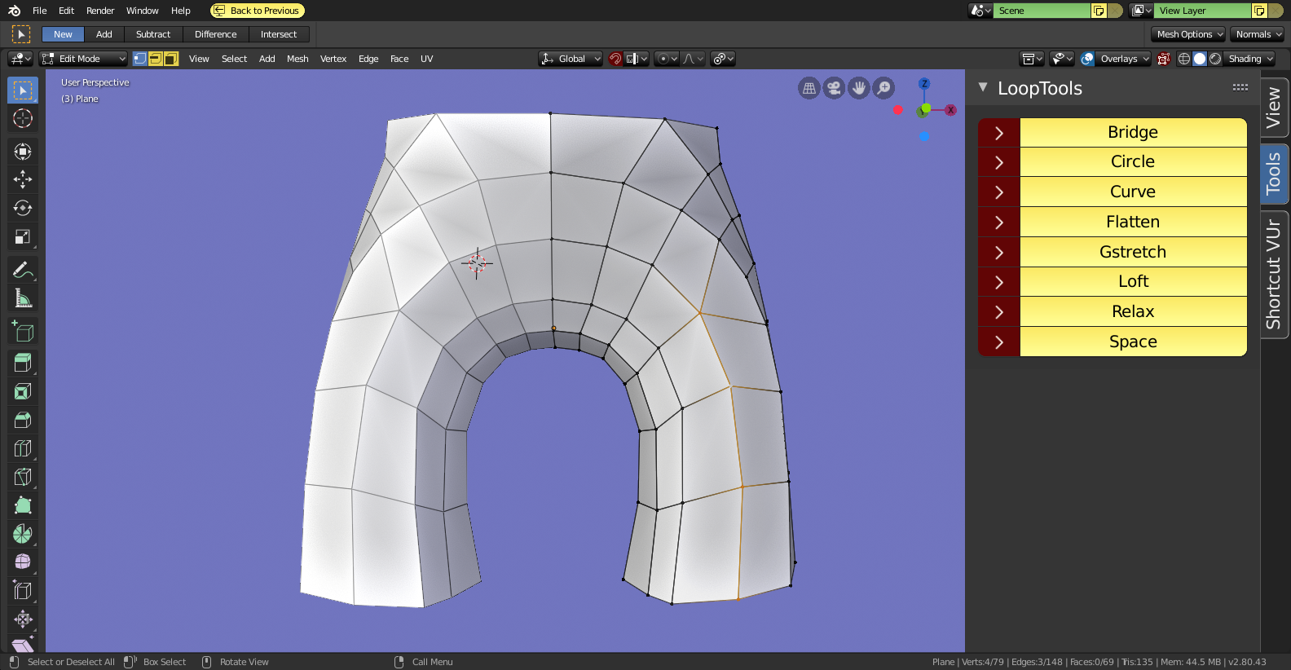Toggle edge select mode
This screenshot has height=670, width=1291.
coord(156,59)
